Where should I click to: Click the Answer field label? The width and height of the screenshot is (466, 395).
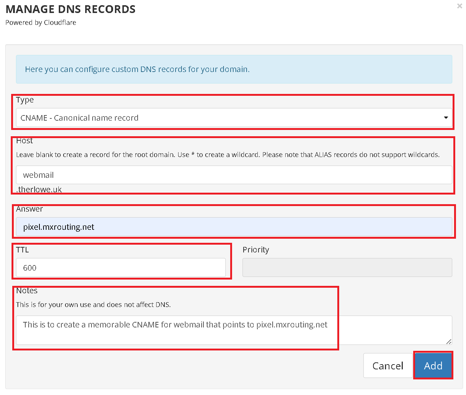point(29,209)
